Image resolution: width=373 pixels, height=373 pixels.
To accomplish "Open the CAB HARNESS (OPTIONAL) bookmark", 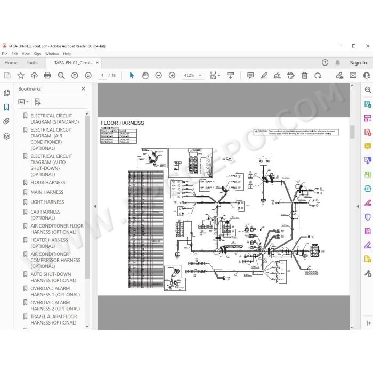I will click(x=45, y=215).
